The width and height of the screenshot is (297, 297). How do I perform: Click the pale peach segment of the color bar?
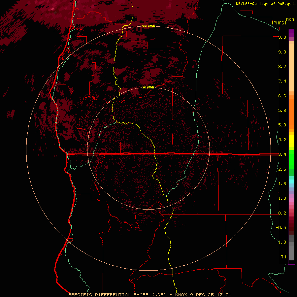click(291, 68)
